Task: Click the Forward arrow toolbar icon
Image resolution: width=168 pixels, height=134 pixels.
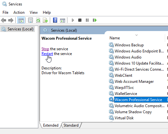Action: coord(11,20)
